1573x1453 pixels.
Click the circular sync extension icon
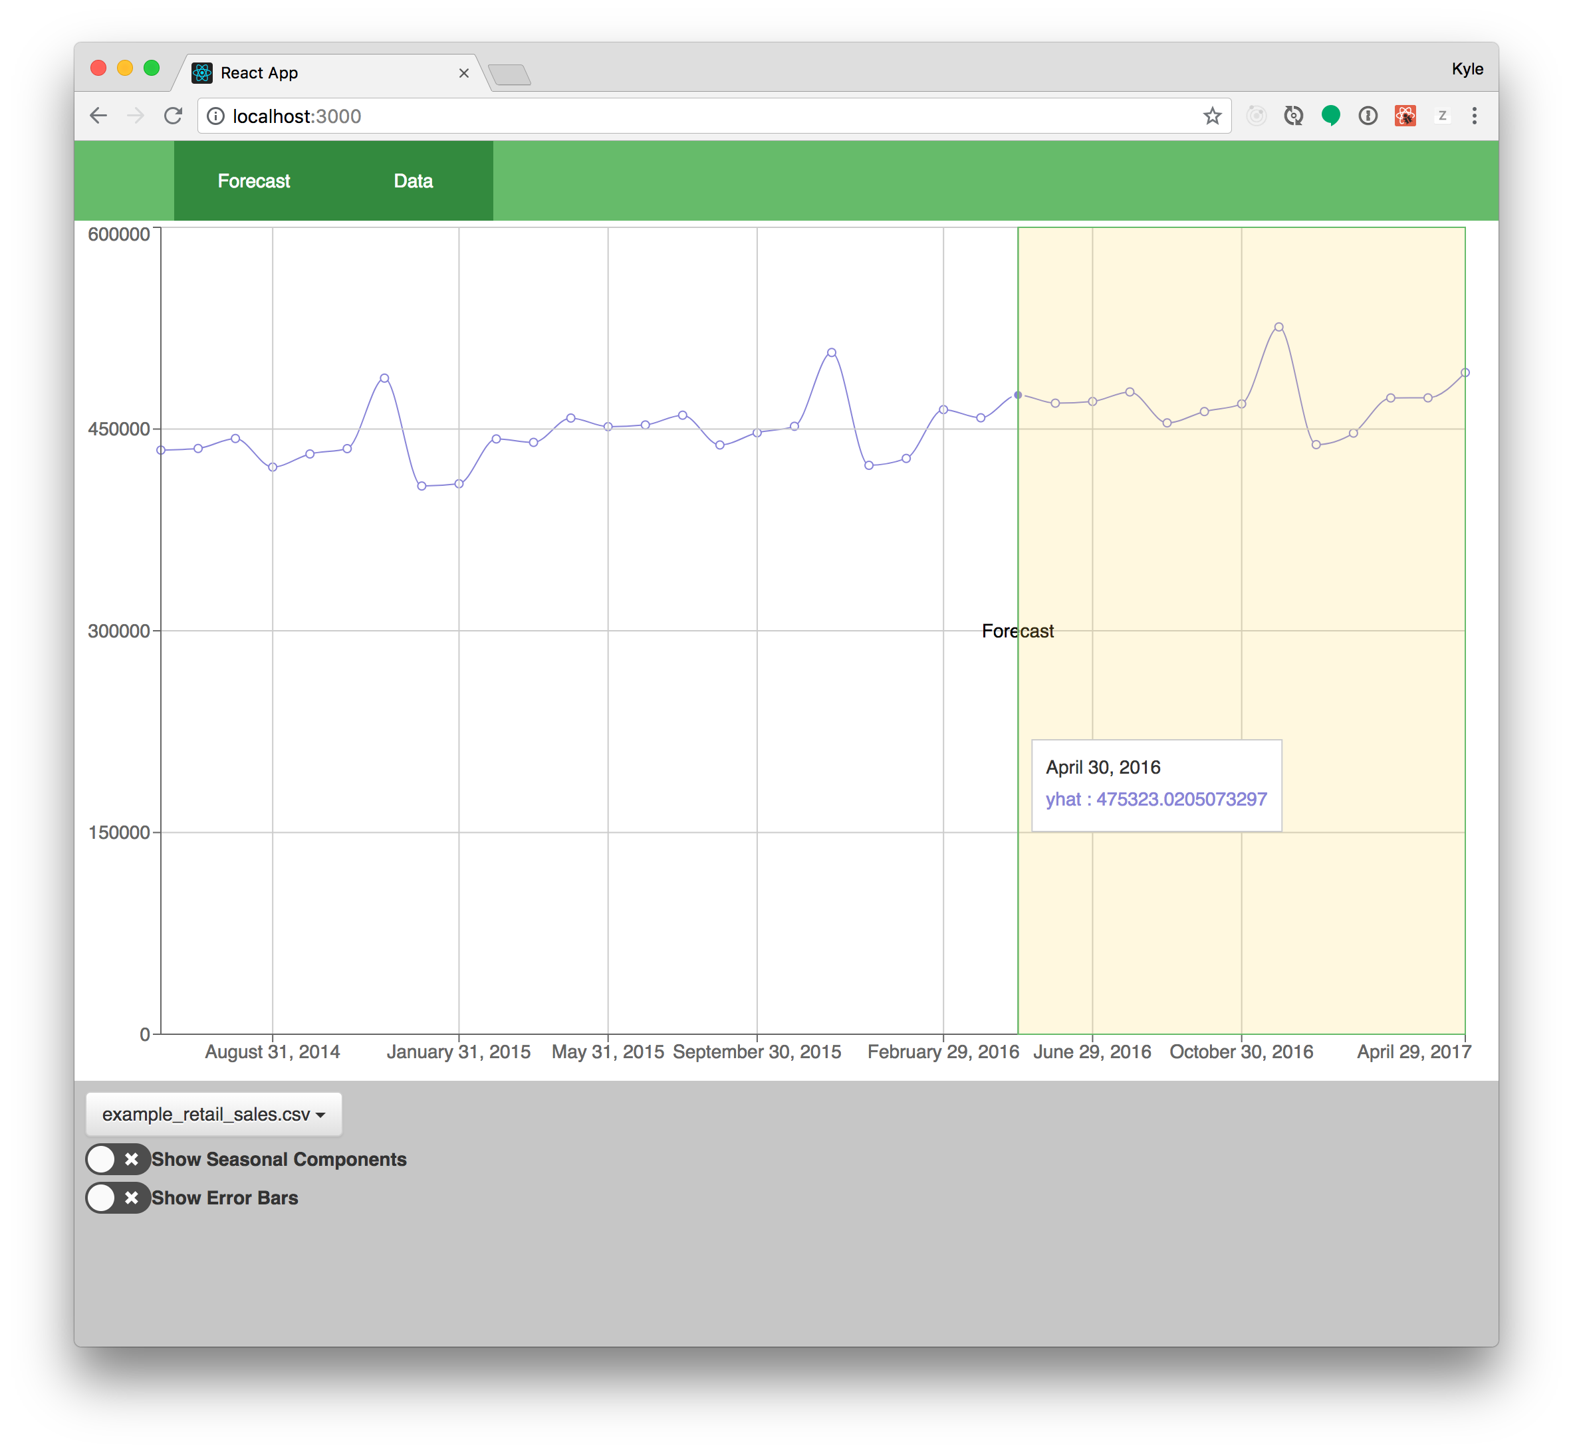click(x=1294, y=116)
